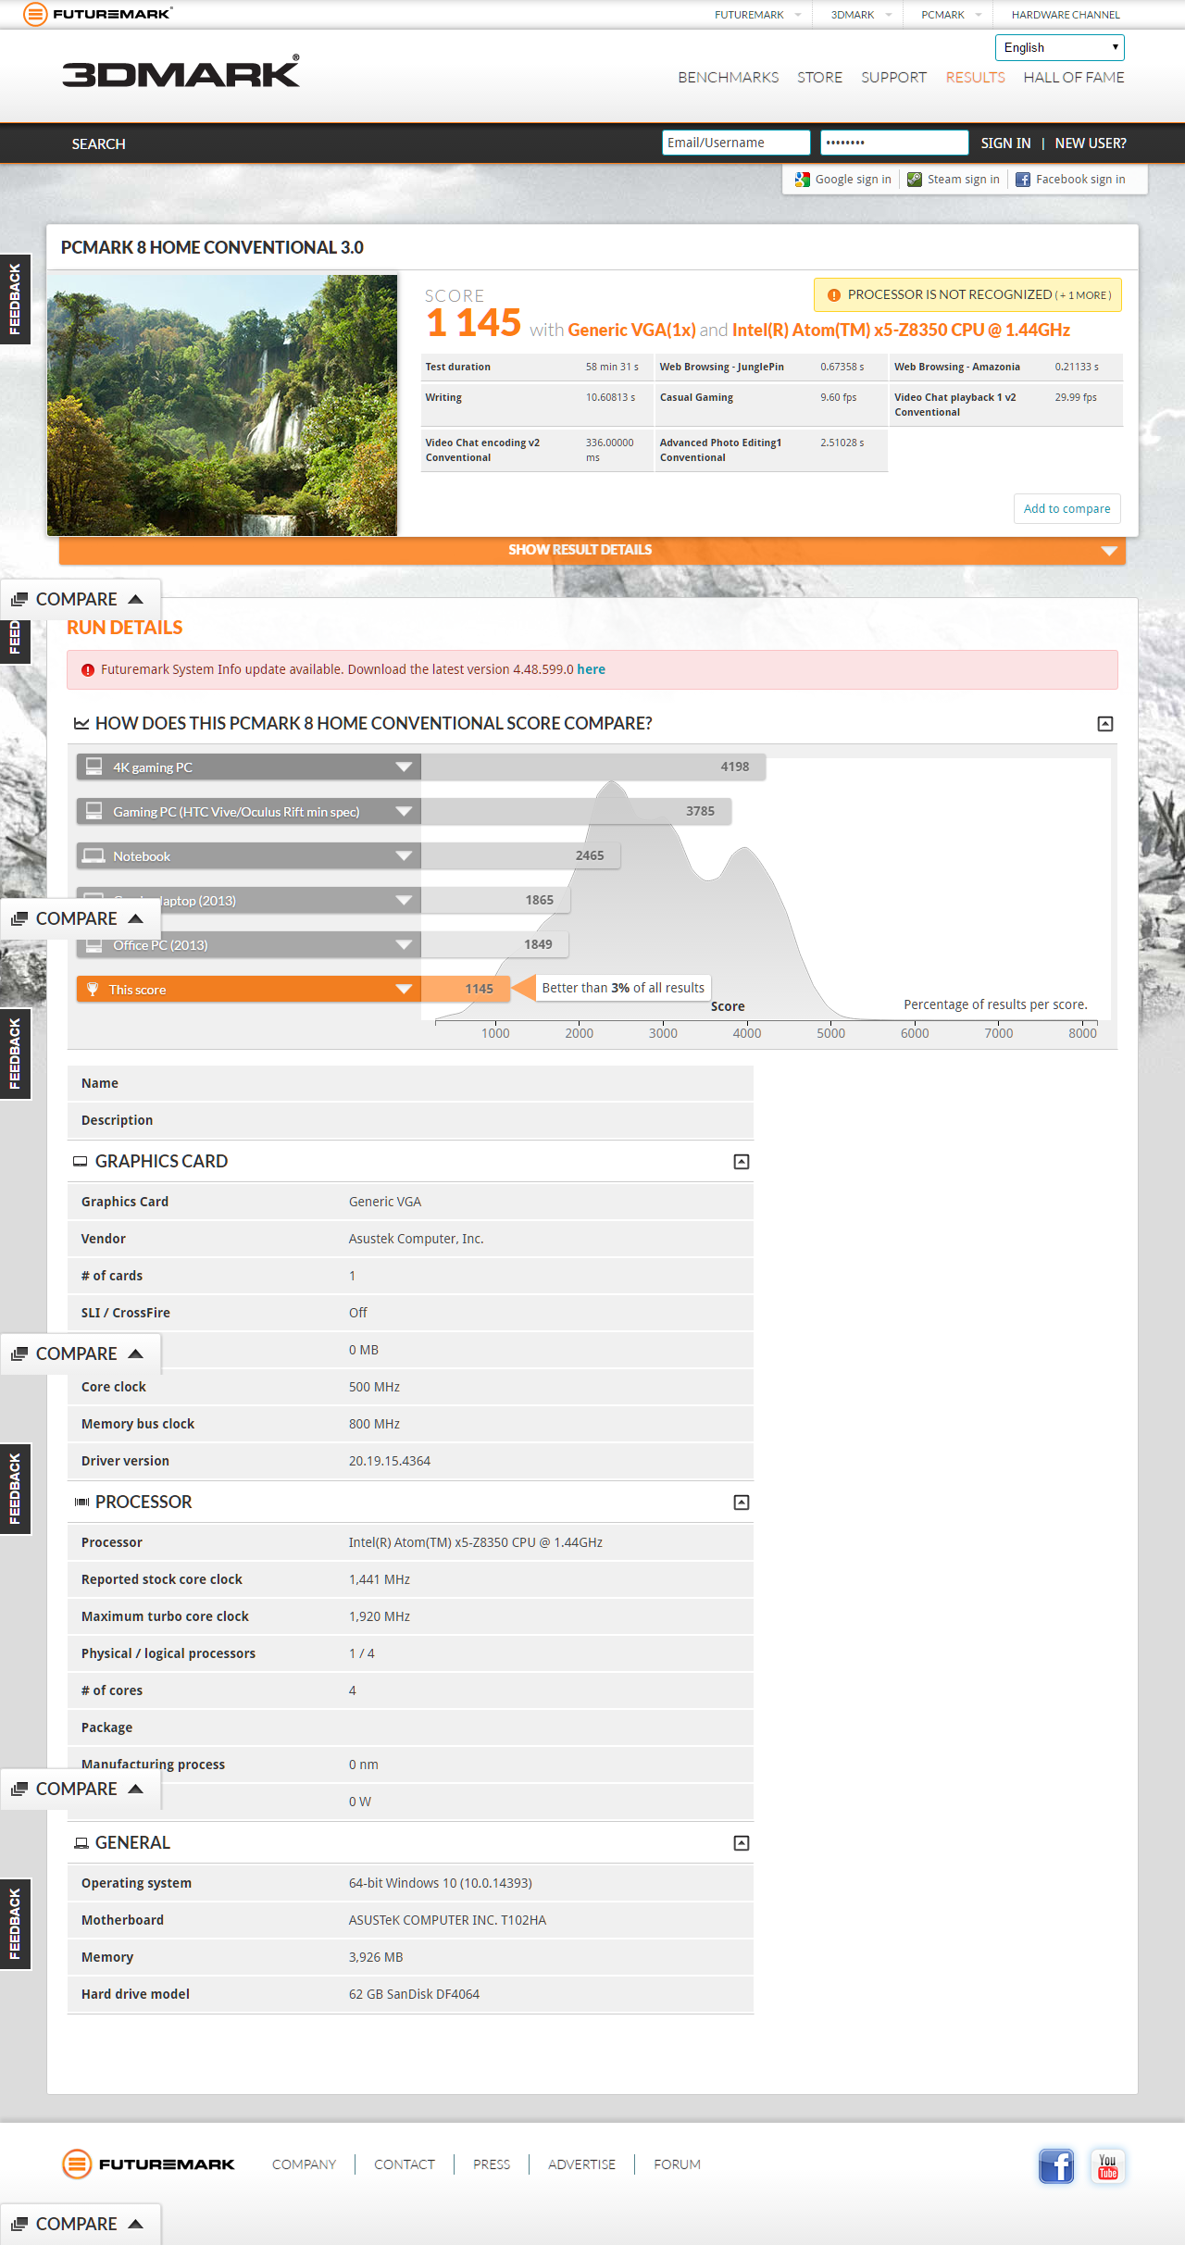Click the trophy icon on This score bar
The height and width of the screenshot is (2245, 1185).
[x=93, y=989]
